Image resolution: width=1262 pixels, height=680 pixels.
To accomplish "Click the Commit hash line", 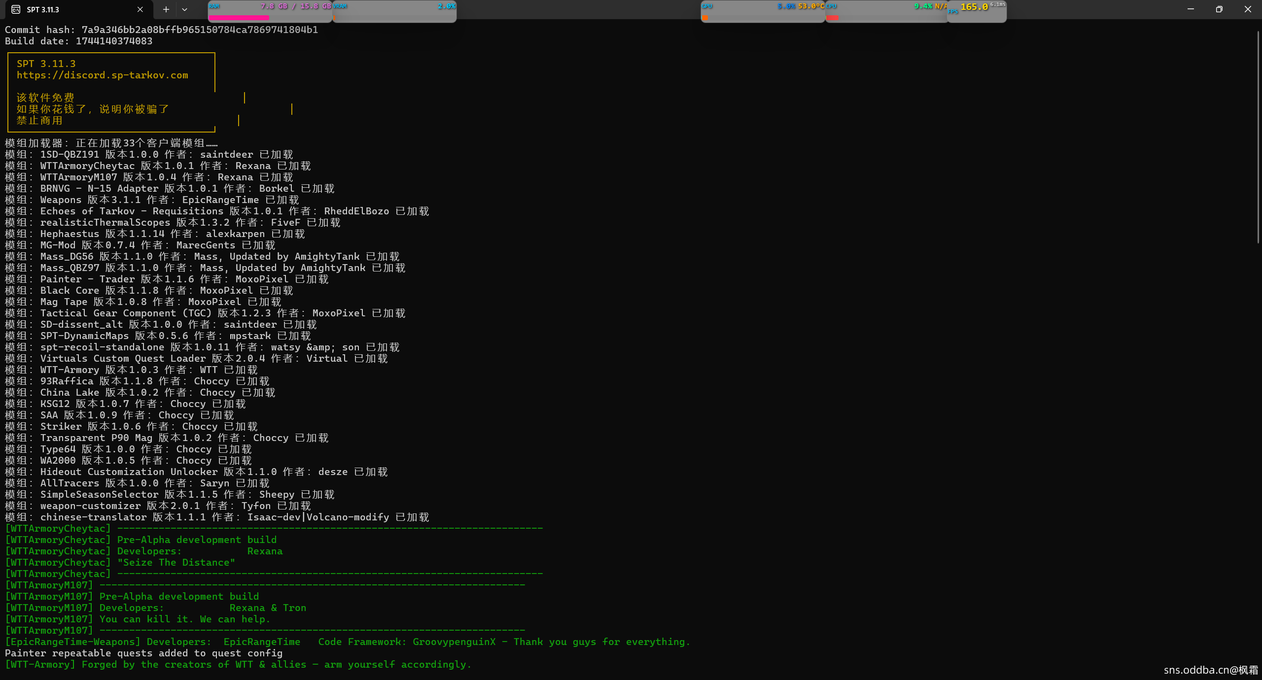I will (161, 30).
